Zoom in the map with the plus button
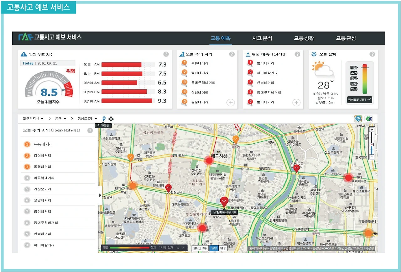The height and width of the screenshot is (272, 401). click(x=372, y=130)
